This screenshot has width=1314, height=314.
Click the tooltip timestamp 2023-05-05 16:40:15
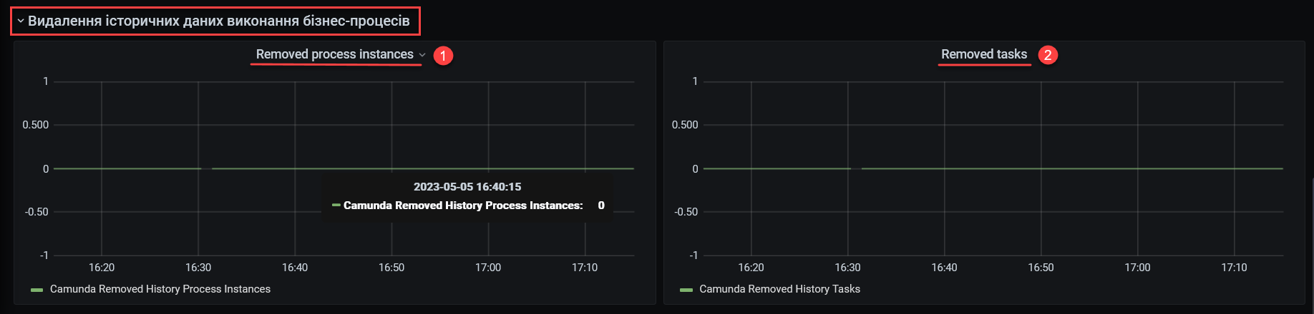(467, 187)
